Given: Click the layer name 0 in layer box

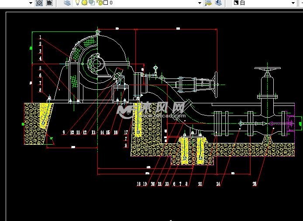Looking at the screenshot, I should (111, 3).
